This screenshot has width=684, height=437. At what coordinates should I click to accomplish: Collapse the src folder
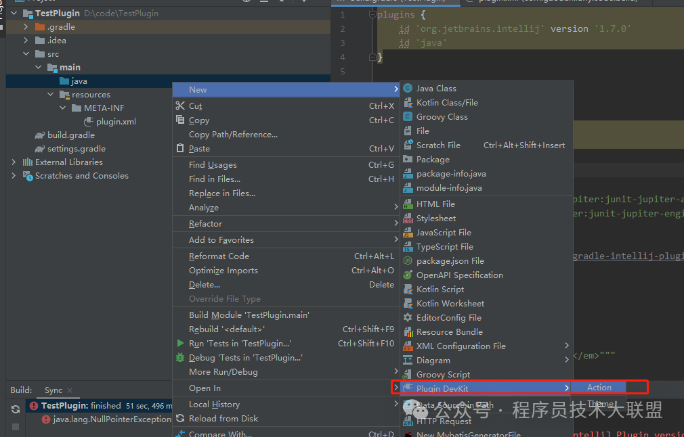pyautogui.click(x=26, y=53)
